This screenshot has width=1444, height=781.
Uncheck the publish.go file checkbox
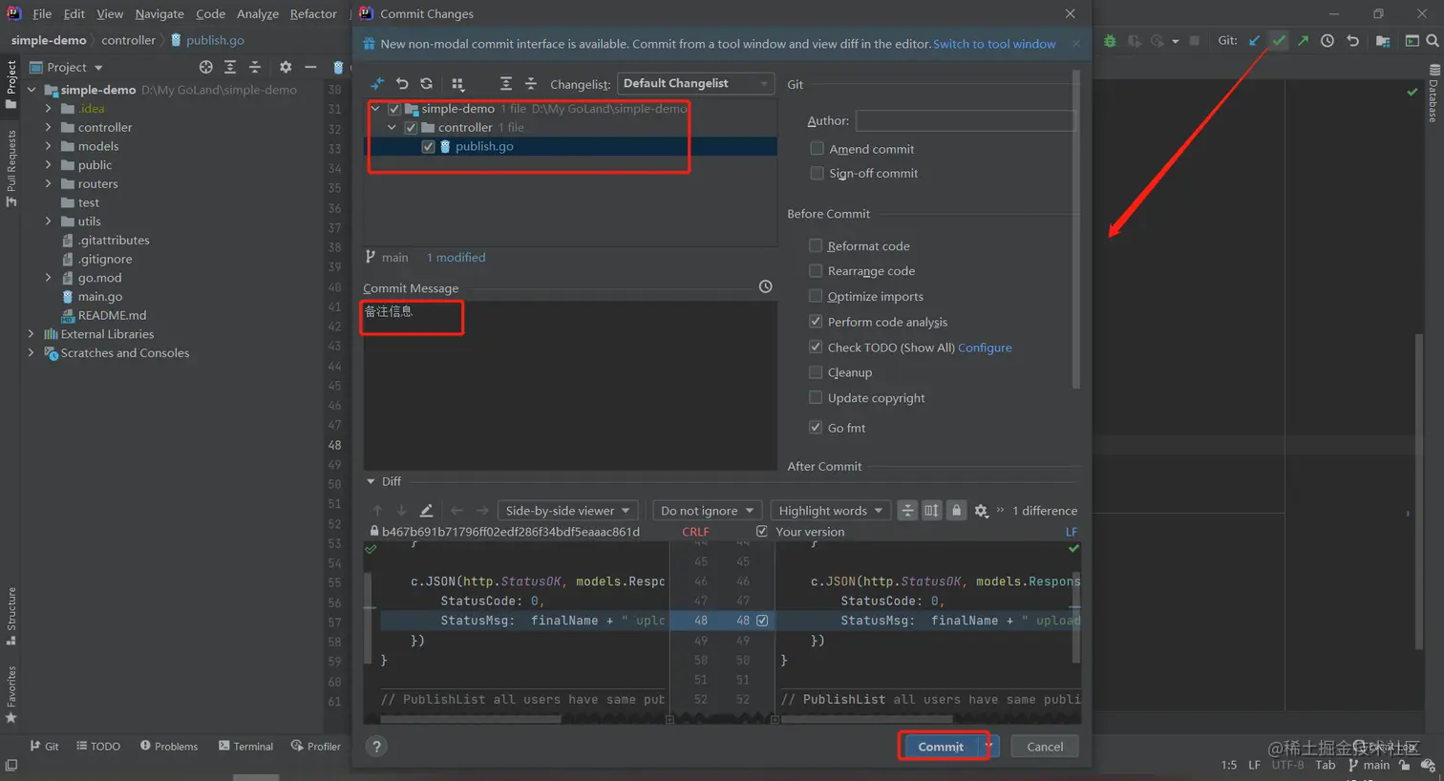pos(428,146)
